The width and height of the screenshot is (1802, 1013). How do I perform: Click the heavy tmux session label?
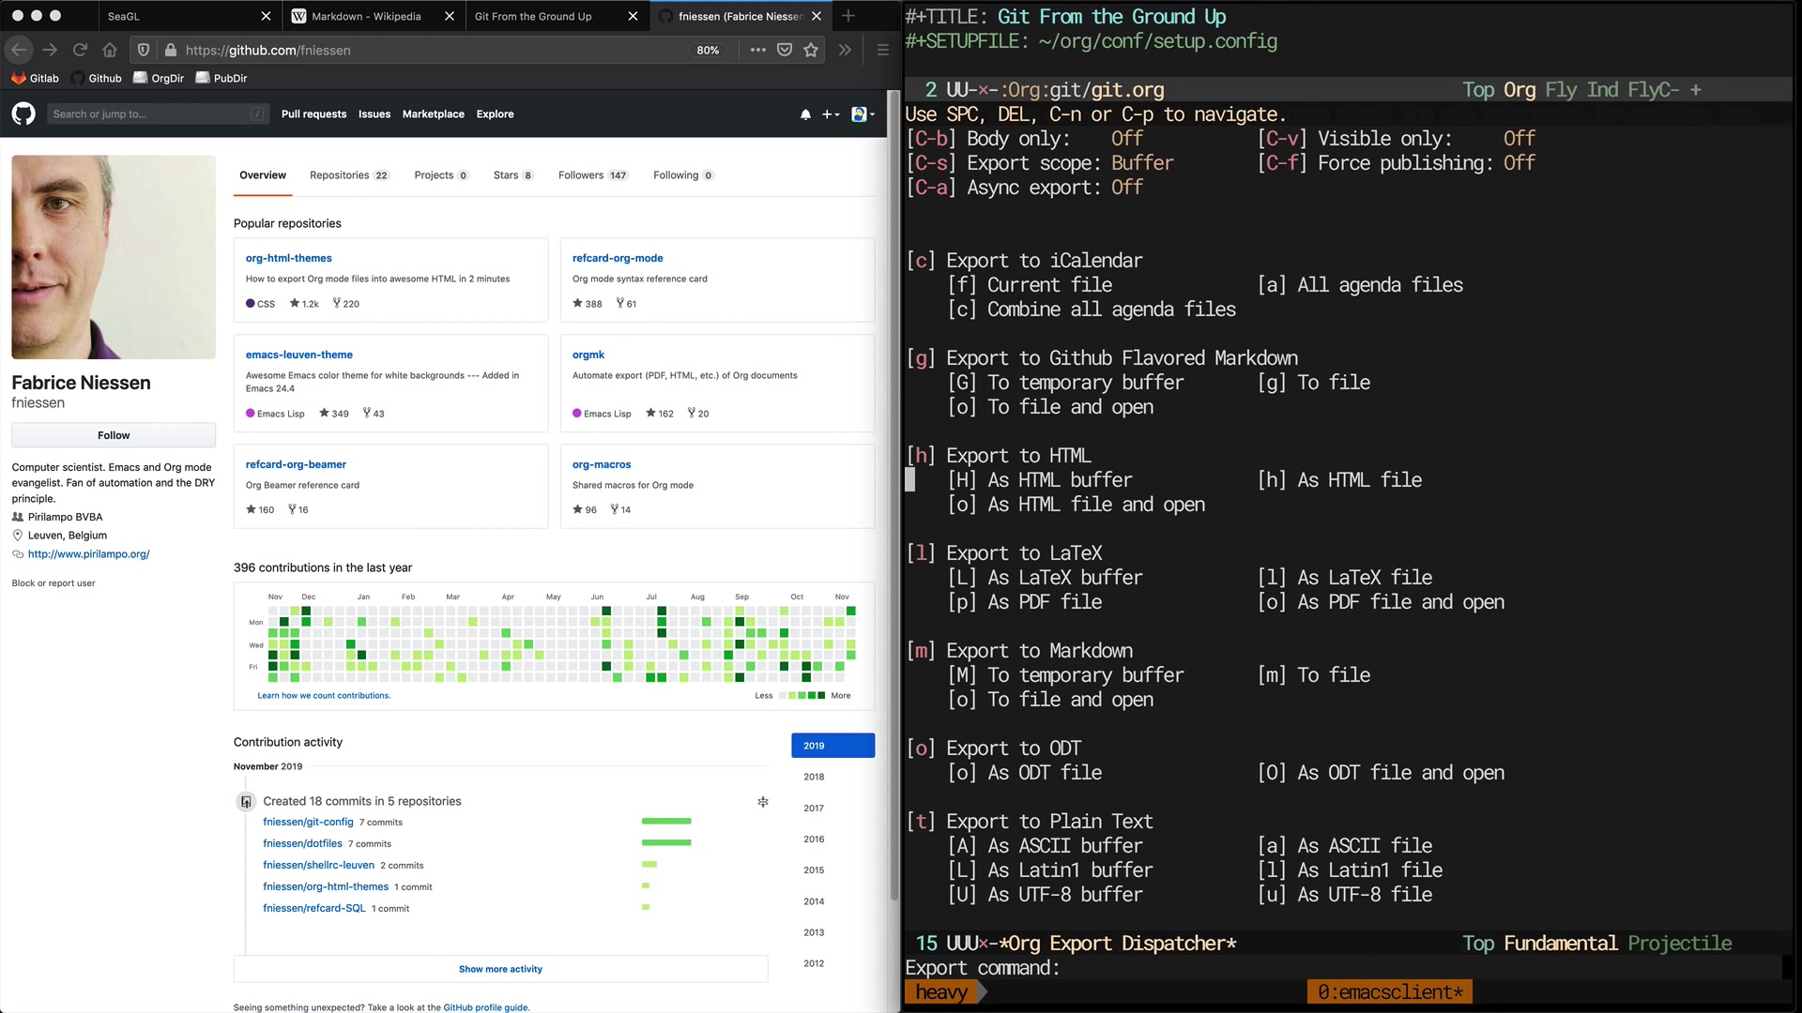tap(941, 992)
